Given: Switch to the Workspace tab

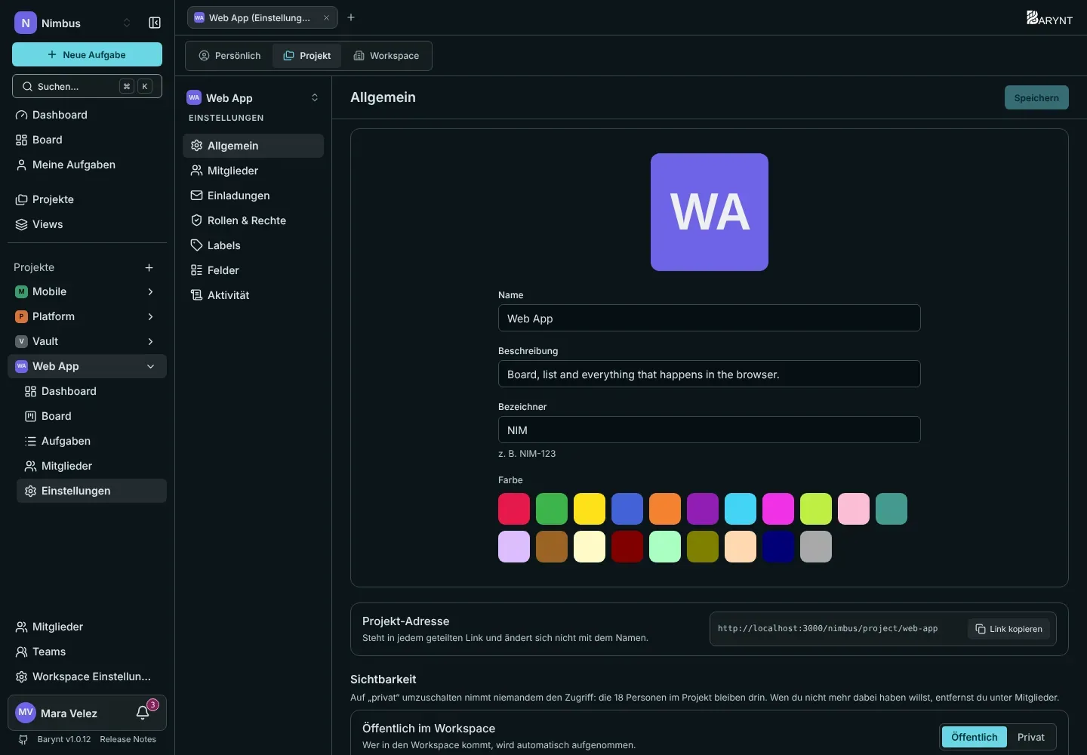Looking at the screenshot, I should coord(386,56).
